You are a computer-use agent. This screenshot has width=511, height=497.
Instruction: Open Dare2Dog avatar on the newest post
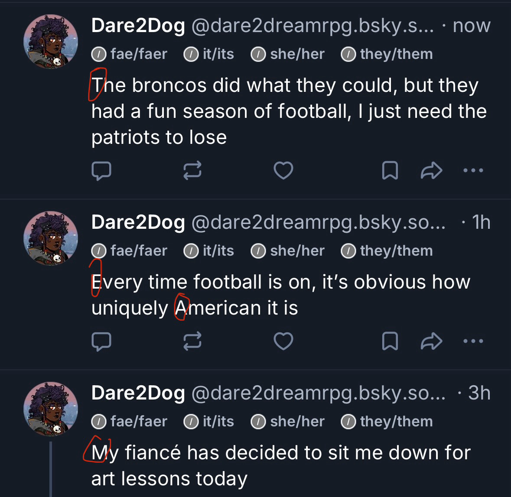point(51,42)
